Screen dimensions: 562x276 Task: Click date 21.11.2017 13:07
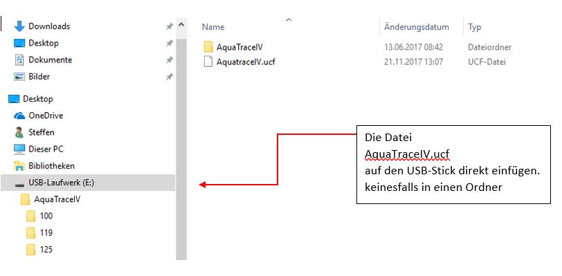[x=414, y=62]
